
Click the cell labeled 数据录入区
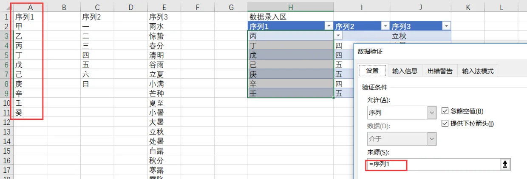coord(291,17)
